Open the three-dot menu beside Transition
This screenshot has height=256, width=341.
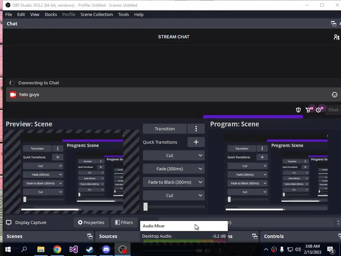(196, 129)
